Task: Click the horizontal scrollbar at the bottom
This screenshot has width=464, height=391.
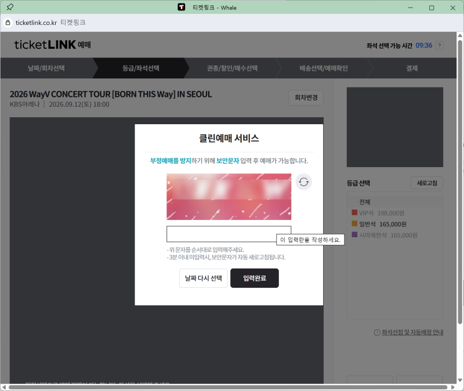Action: (x=228, y=387)
